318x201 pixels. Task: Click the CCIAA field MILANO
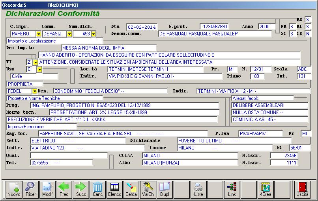(x=190, y=155)
